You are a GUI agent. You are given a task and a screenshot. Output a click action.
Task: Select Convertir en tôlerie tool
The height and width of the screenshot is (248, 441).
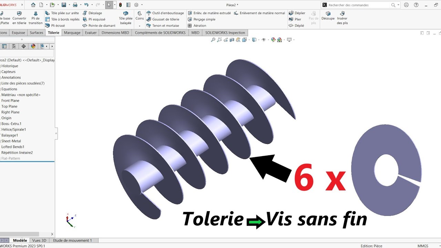tap(19, 18)
